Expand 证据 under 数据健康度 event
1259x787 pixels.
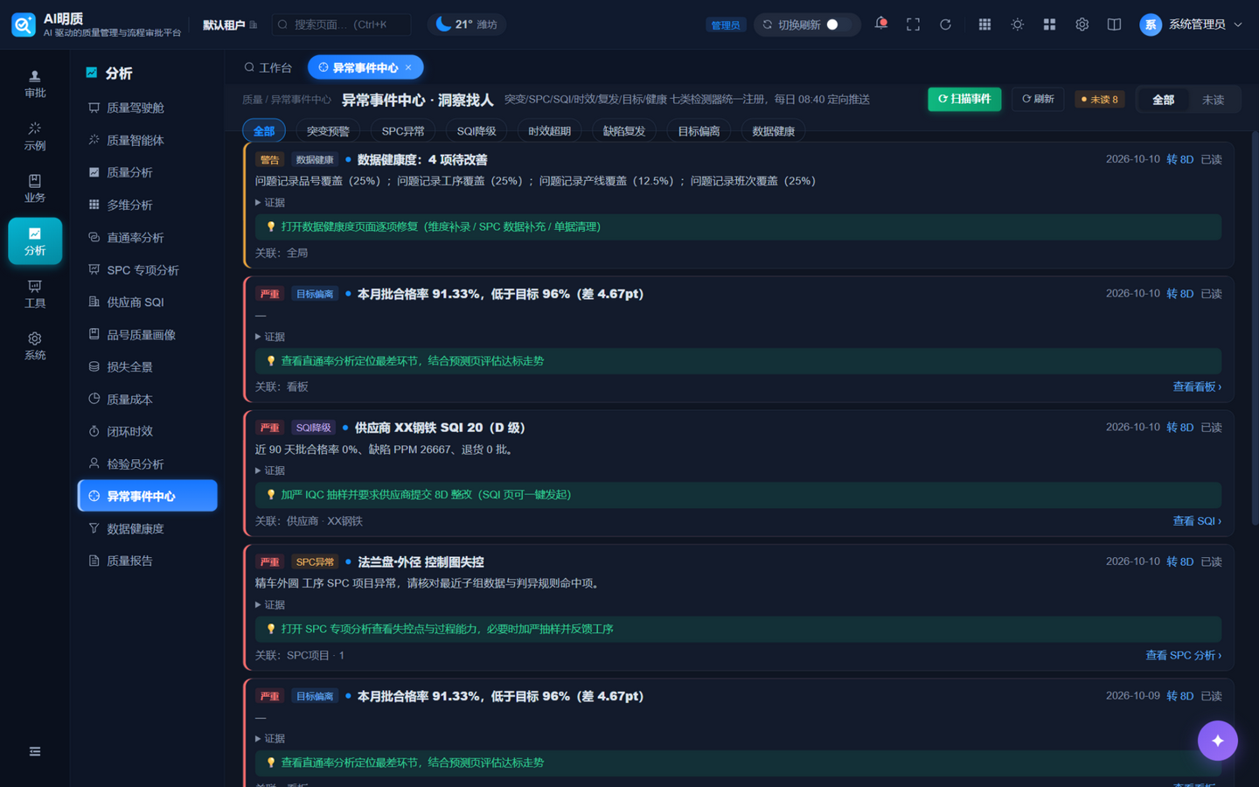pyautogui.click(x=270, y=202)
